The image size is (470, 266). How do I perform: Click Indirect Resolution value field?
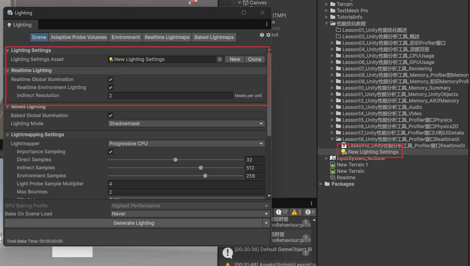[170, 95]
